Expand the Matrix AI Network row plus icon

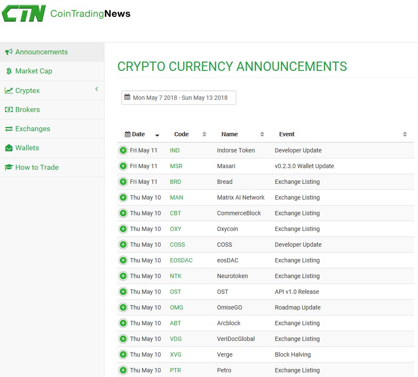tap(123, 197)
